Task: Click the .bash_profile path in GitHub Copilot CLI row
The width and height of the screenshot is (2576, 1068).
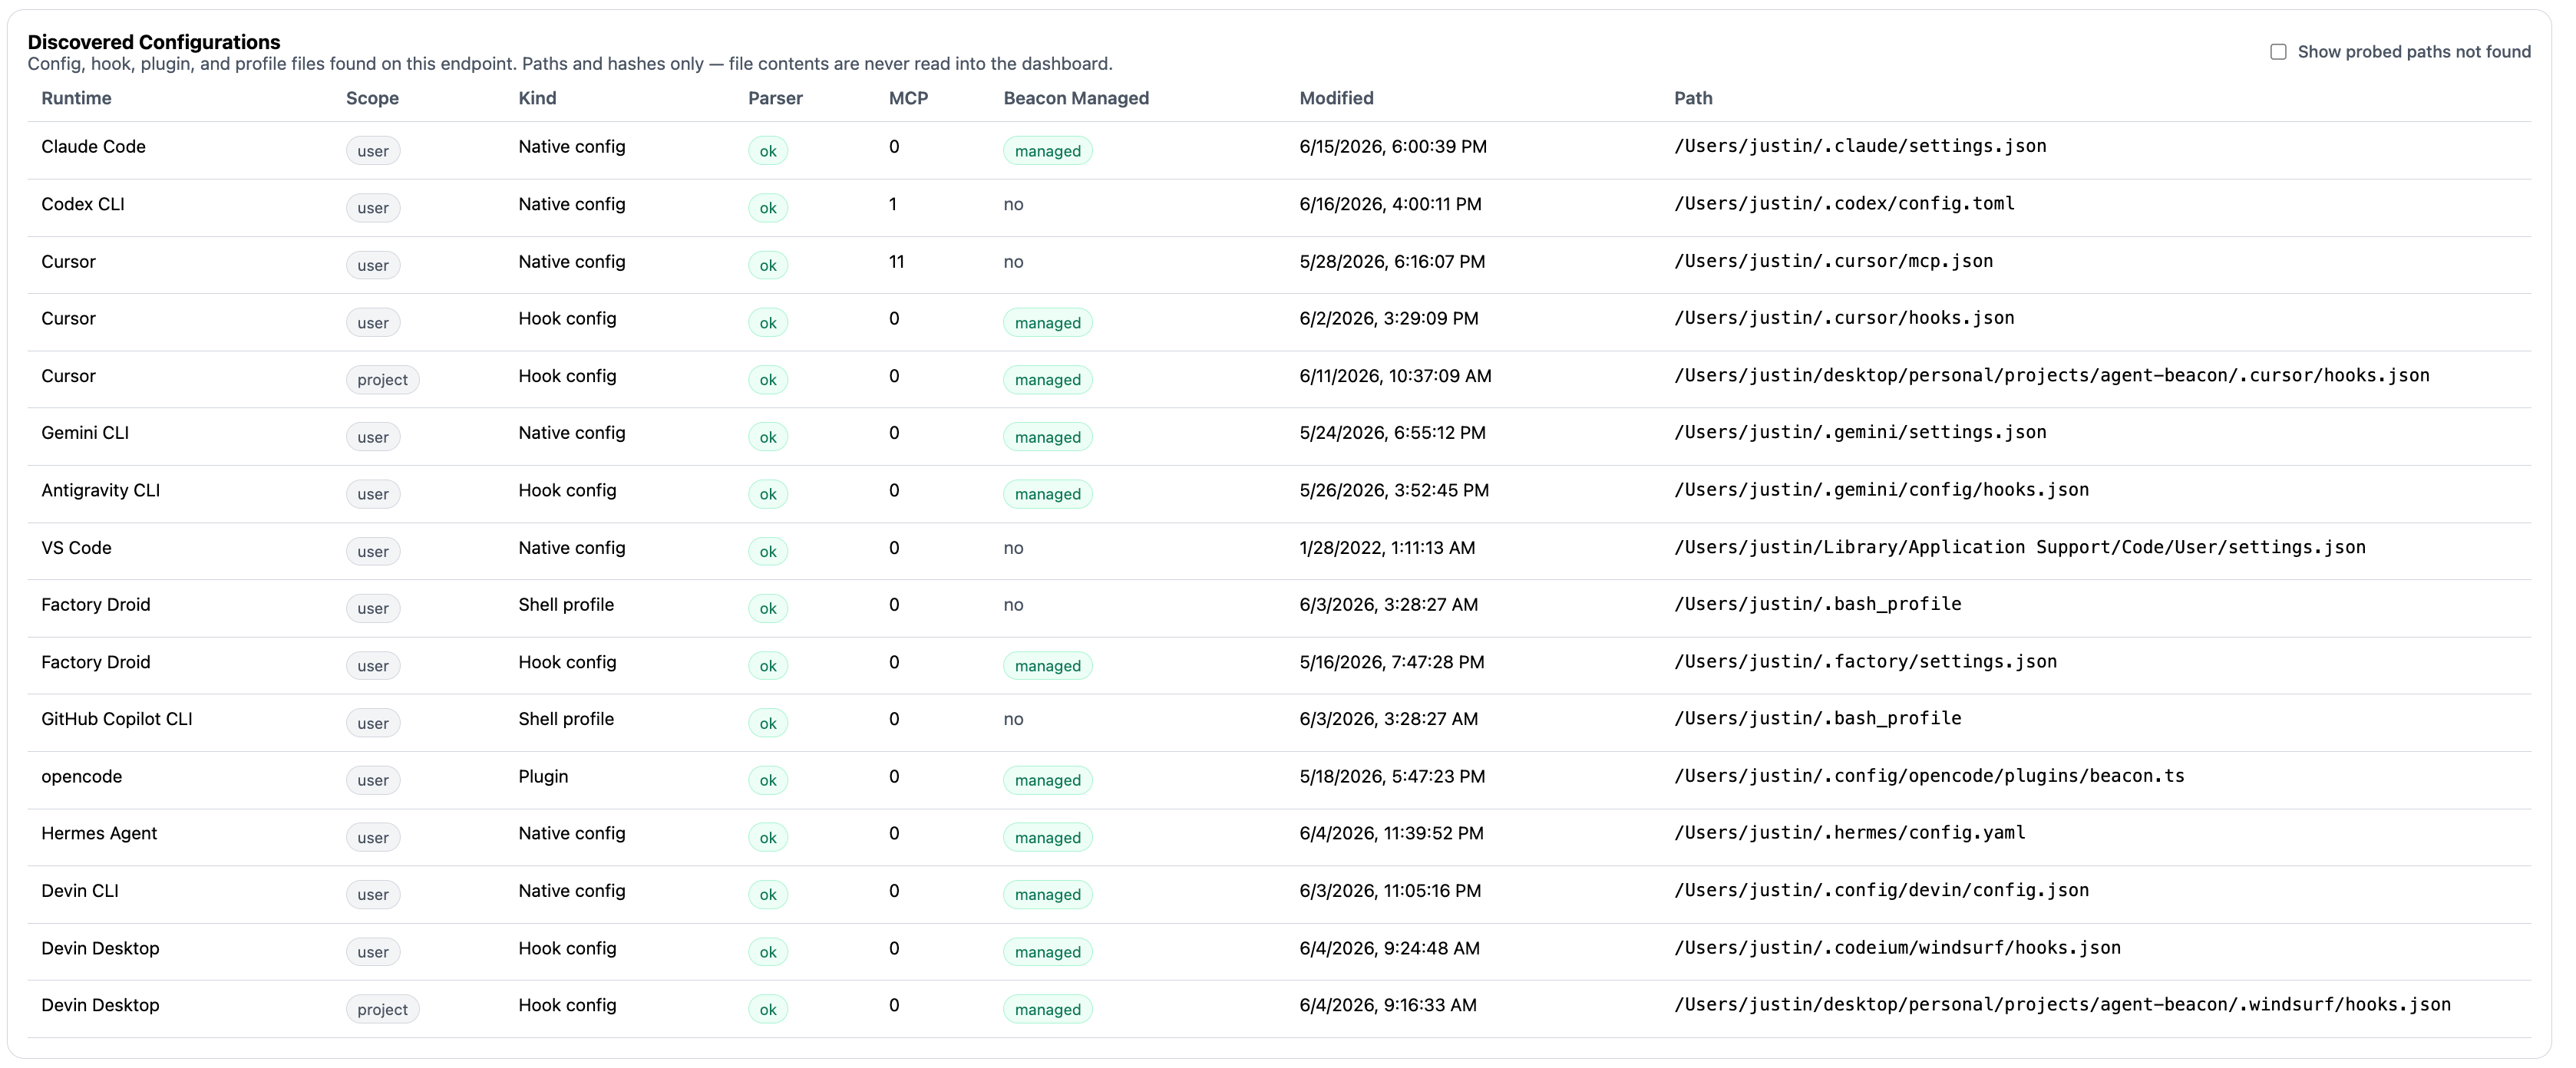Action: (1817, 719)
